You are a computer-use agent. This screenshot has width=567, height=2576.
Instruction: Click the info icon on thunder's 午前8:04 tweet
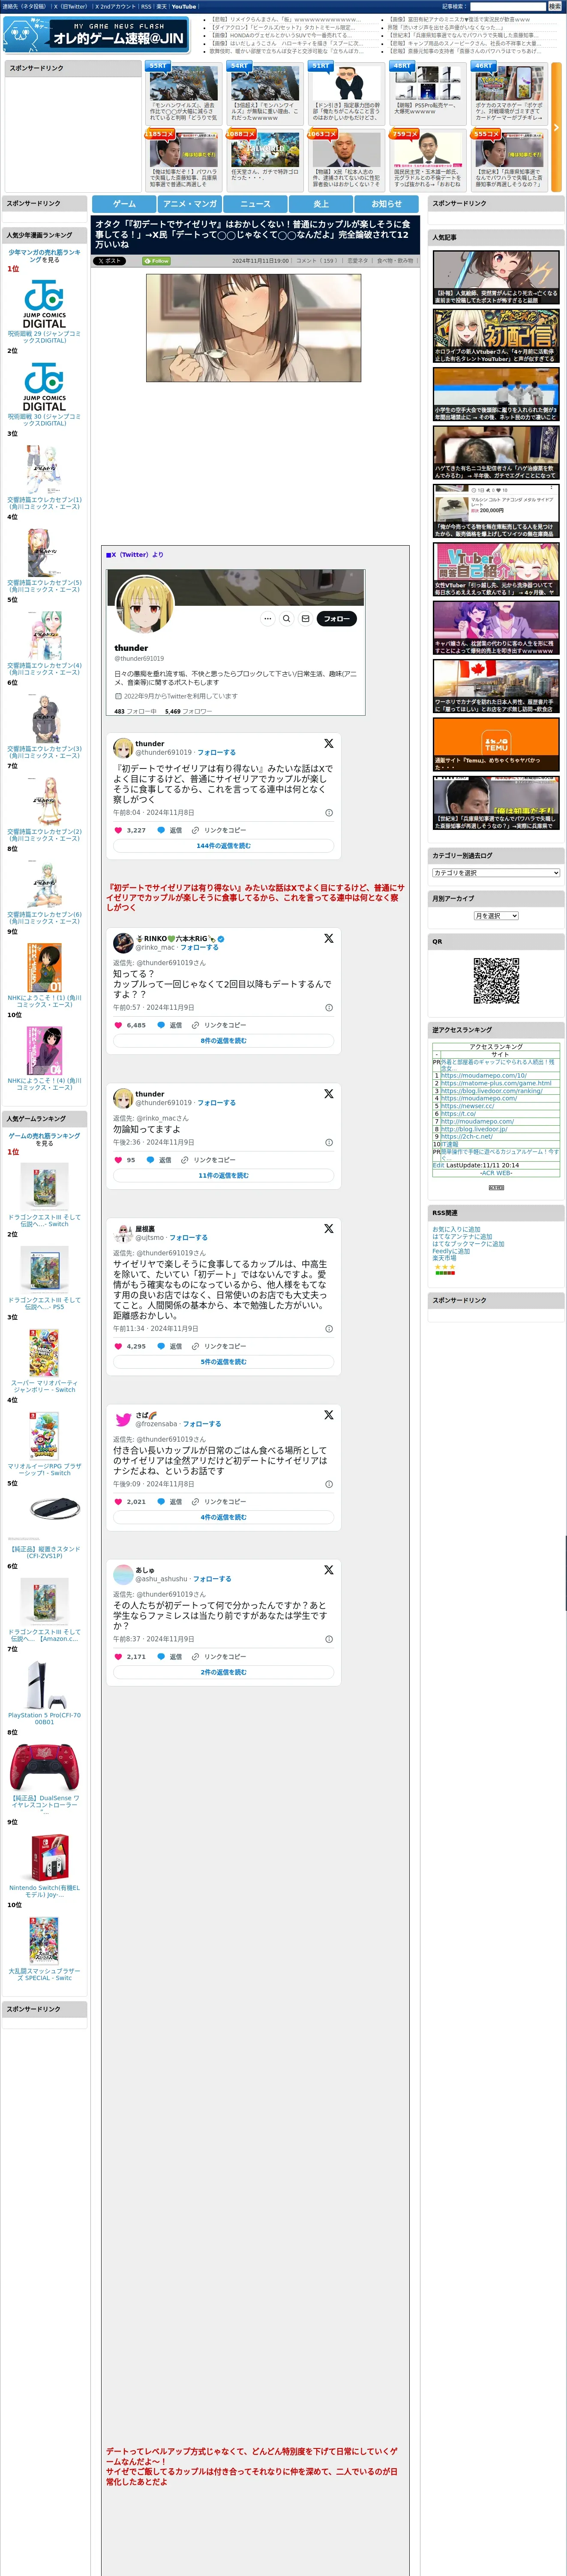[x=330, y=813]
